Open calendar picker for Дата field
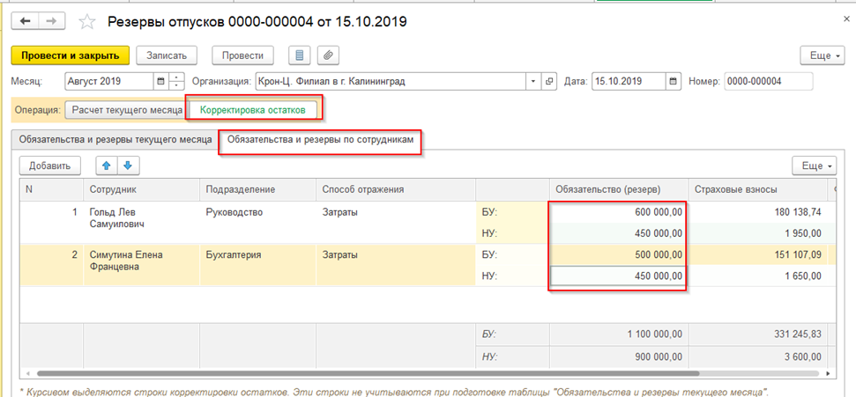 coord(674,81)
